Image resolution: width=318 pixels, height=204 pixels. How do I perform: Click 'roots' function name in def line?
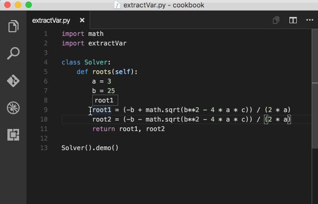click(x=102, y=72)
